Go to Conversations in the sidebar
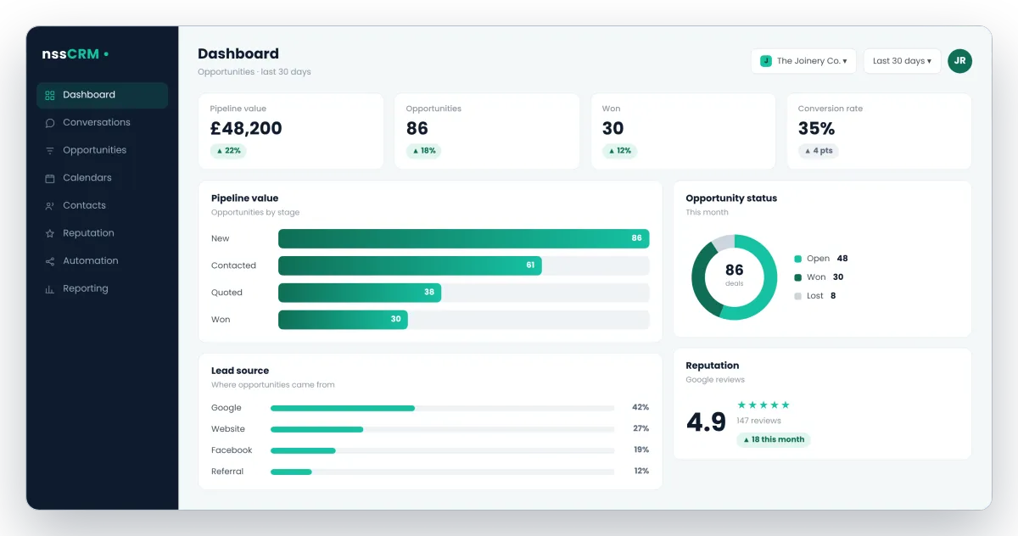The width and height of the screenshot is (1018, 536). point(102,122)
